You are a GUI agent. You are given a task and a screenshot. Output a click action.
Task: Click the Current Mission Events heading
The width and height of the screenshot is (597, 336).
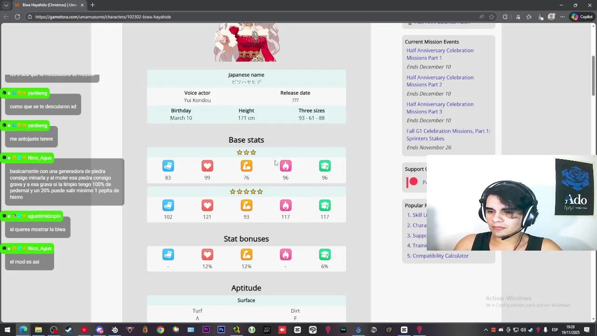[x=432, y=42]
